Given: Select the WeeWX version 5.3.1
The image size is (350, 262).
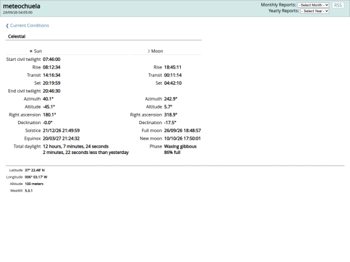Looking at the screenshot, I should 29,191.
